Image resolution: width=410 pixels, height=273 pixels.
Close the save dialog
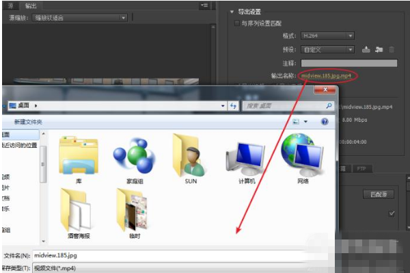[x=325, y=90]
